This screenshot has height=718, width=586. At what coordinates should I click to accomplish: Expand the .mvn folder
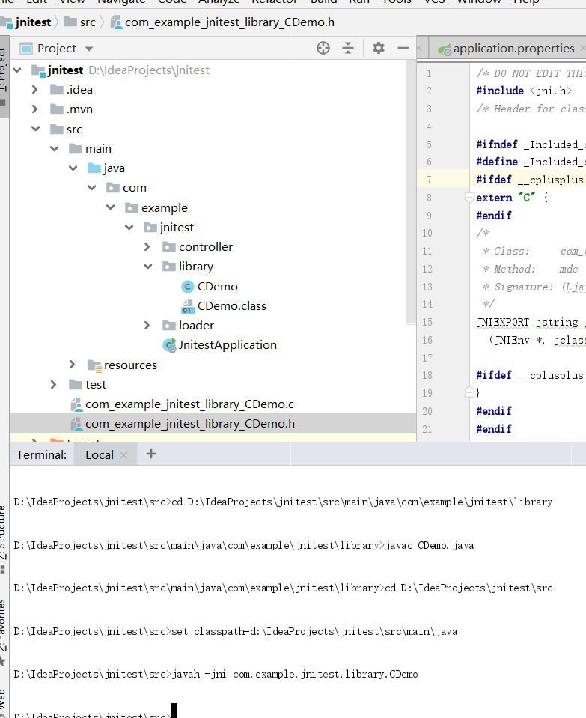[x=34, y=109]
